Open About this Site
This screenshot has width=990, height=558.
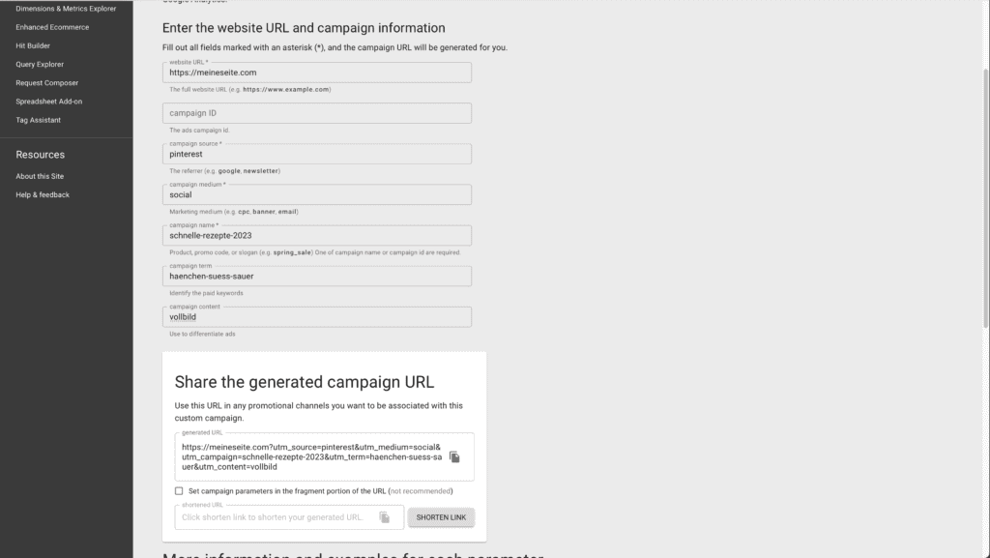40,176
